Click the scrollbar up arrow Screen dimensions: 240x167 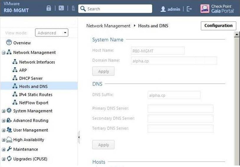236,35
